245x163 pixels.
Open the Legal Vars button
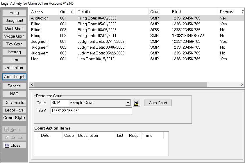pos(14,110)
